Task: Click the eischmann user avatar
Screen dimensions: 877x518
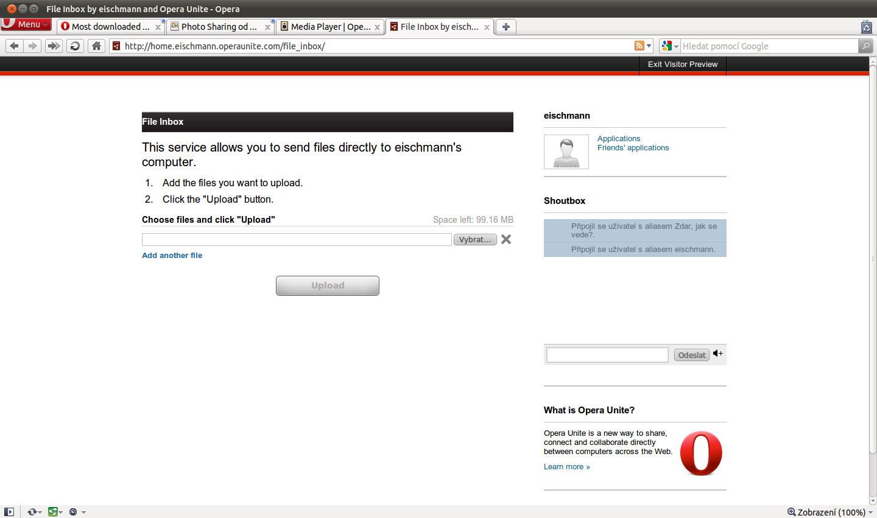Action: click(566, 152)
